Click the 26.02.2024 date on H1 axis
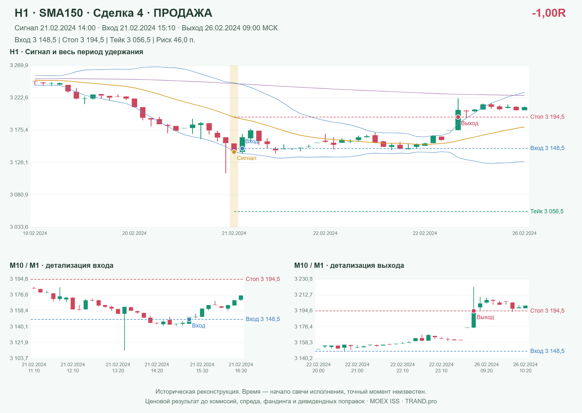The height and width of the screenshot is (413, 582). tap(524, 233)
